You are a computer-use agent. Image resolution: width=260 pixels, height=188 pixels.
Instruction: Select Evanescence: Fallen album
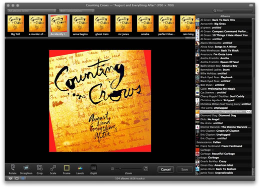223,142
